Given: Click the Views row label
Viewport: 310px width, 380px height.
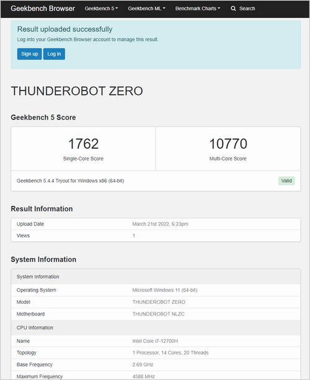Looking at the screenshot, I should (x=23, y=236).
